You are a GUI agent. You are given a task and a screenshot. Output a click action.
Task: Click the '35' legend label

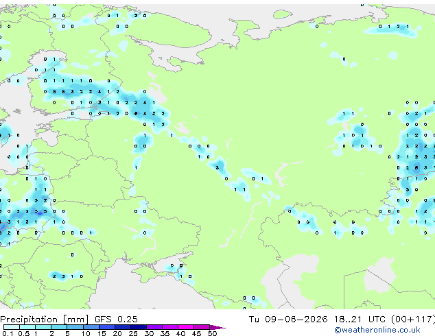click(x=165, y=333)
